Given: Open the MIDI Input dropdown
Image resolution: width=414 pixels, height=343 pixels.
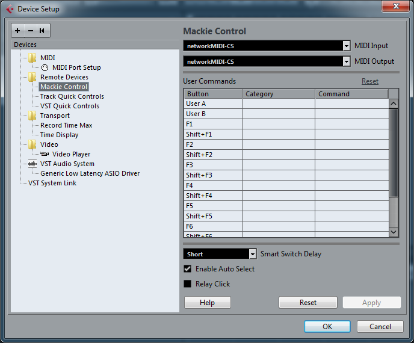Looking at the screenshot, I should point(346,46).
